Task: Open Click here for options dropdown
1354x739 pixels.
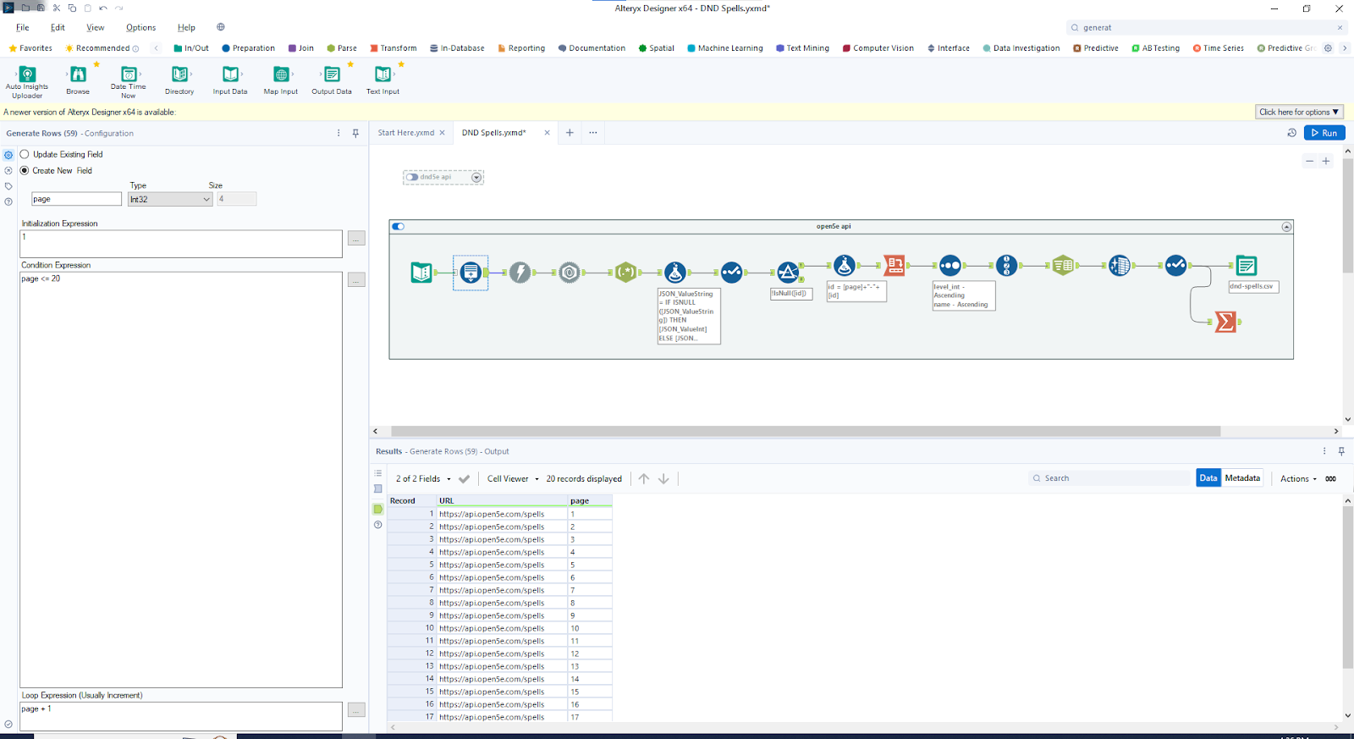Action: click(x=1299, y=112)
